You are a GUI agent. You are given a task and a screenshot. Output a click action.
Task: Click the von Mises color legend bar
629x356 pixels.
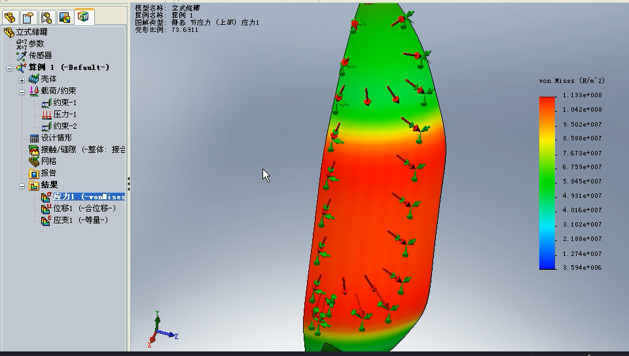click(547, 183)
